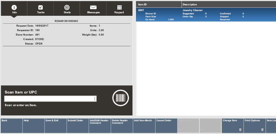
Task: View the Messages tab
Action: pos(93,9)
